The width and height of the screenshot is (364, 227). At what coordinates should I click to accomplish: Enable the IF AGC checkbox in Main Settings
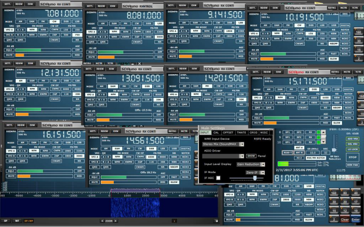[x=218, y=178]
